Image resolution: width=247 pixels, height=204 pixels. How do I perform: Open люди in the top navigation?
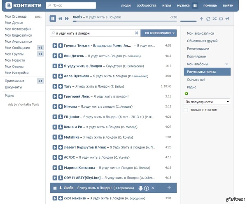tap(126, 5)
